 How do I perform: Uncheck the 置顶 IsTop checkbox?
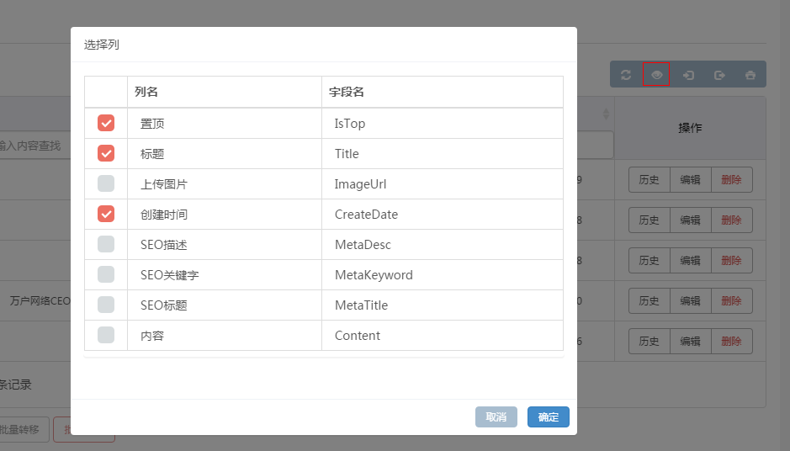pos(106,123)
